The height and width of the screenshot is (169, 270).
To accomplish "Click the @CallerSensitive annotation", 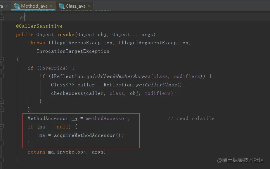I will [39, 26].
